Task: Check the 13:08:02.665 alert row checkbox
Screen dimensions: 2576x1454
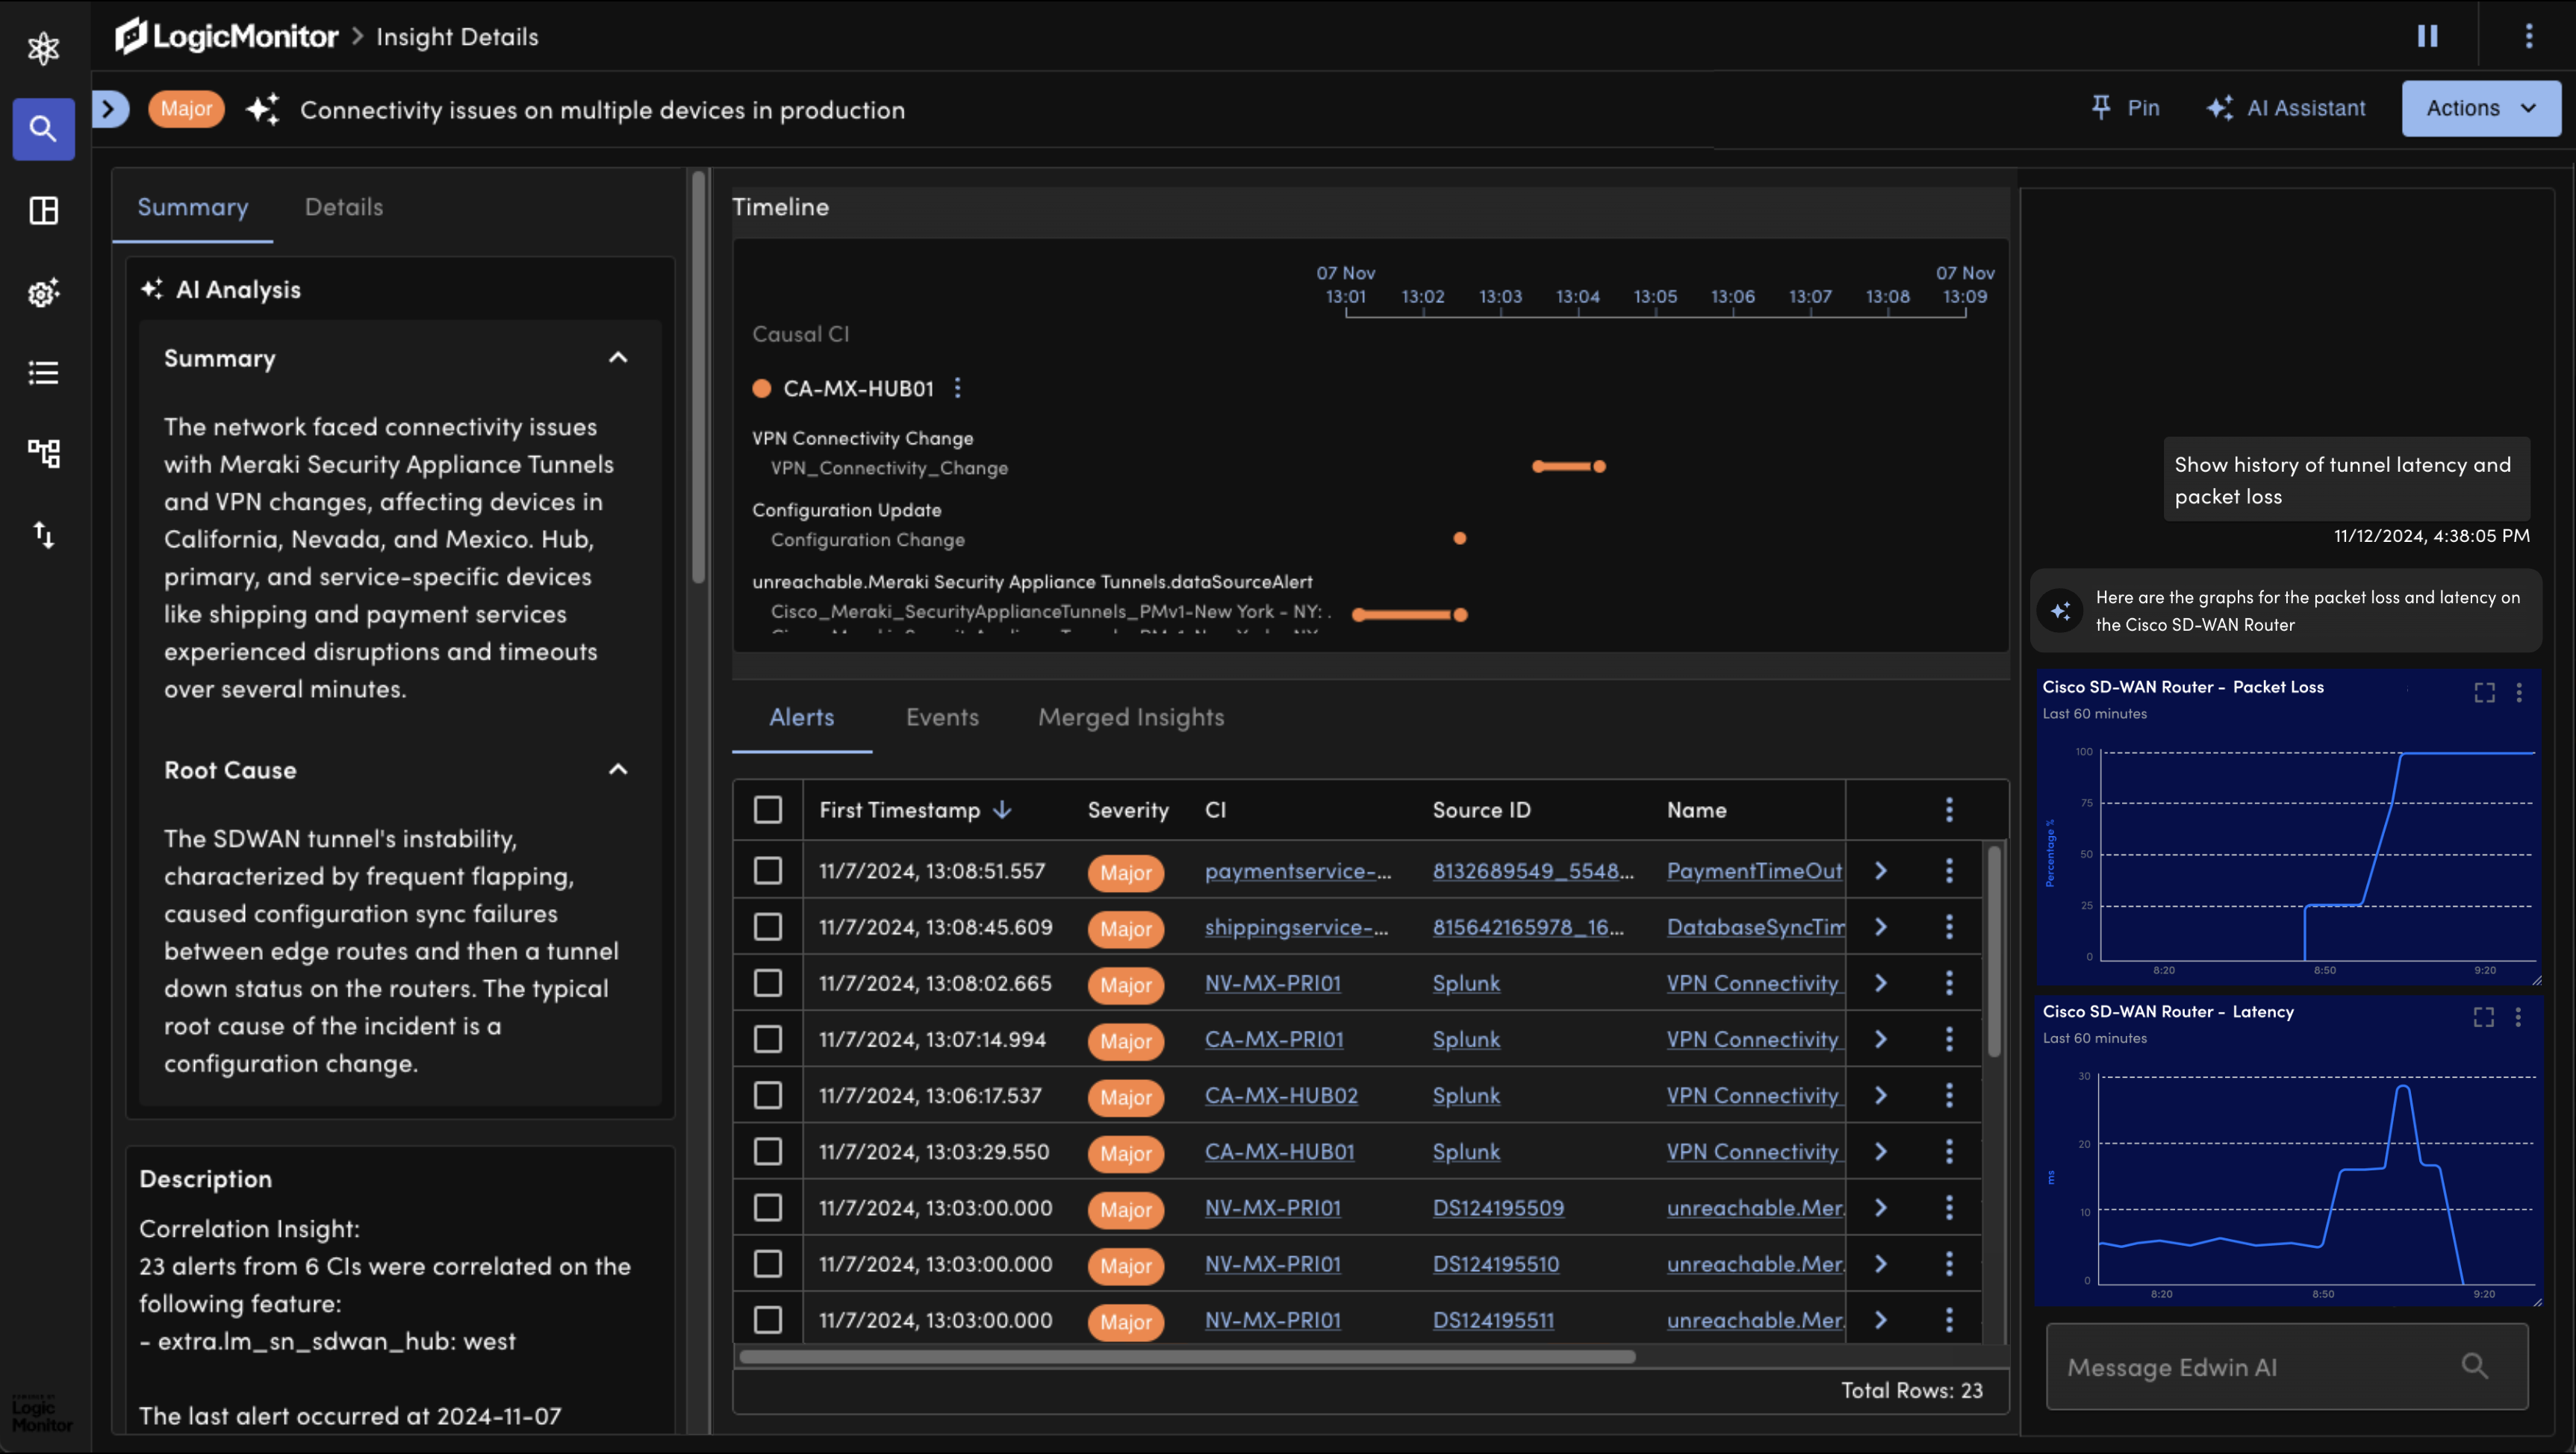Action: 768,983
